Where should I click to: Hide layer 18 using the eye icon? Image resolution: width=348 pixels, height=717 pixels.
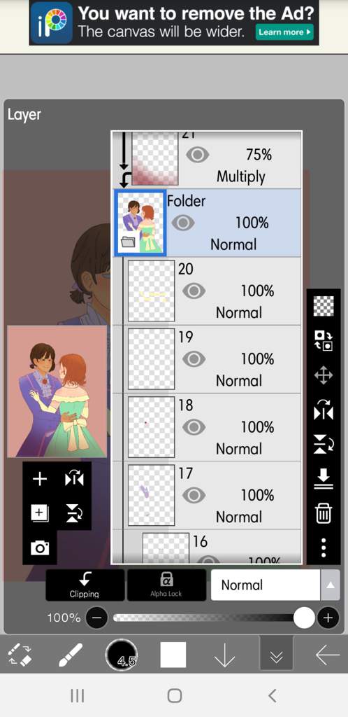pos(194,427)
